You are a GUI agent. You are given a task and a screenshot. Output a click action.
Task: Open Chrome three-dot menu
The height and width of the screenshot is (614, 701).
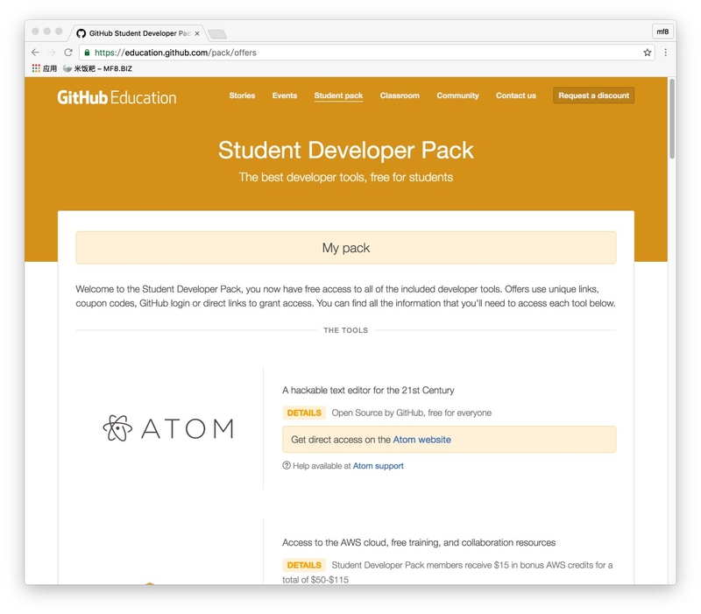[x=666, y=53]
